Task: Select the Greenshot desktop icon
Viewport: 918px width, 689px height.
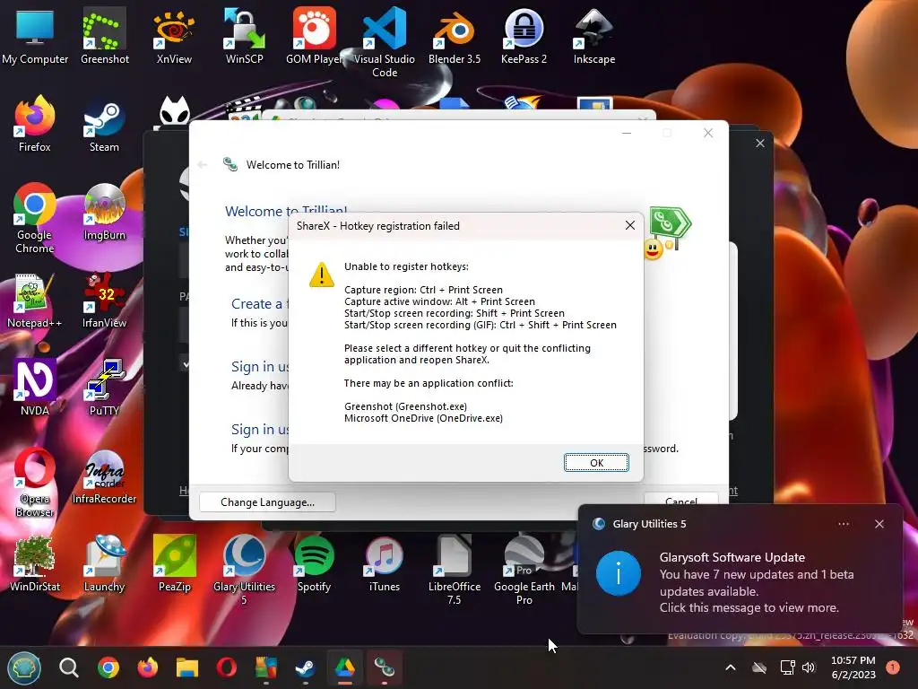Action: [105, 36]
